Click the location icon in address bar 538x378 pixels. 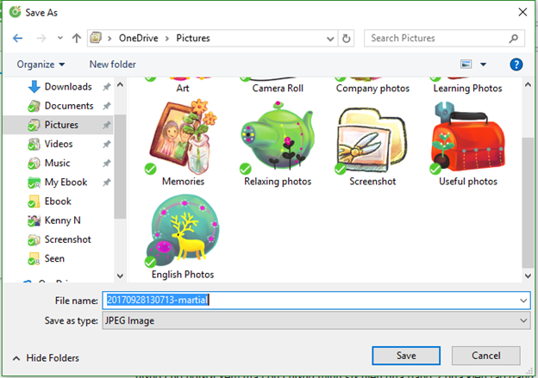[x=96, y=38]
